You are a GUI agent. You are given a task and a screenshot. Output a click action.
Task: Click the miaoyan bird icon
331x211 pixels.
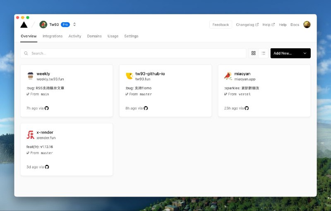(228, 76)
